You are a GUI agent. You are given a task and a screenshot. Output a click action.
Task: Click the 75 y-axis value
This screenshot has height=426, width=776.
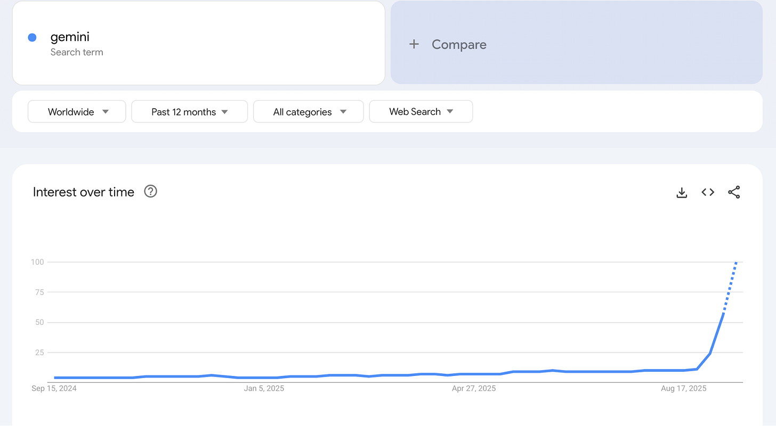tap(39, 292)
